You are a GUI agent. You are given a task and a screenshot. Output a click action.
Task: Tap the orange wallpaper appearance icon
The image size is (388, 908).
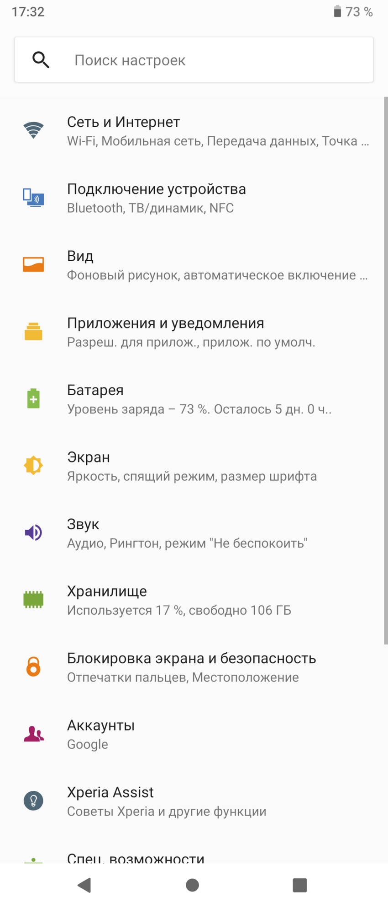pos(33,264)
